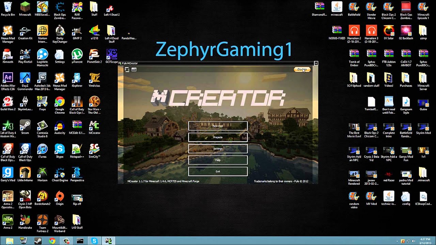Select the GIMP 2 desktop icon
This screenshot has width=436, height=245.
(x=77, y=33)
